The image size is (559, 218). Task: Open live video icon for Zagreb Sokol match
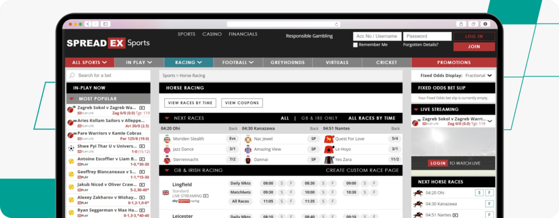[x=142, y=108]
